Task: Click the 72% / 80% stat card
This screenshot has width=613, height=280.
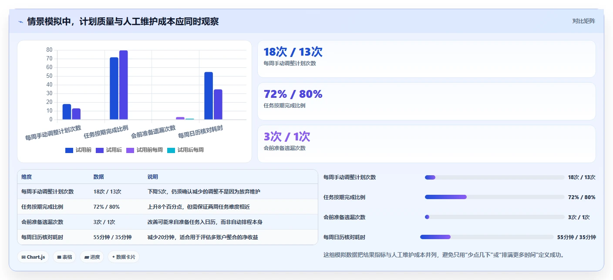Action: [427, 101]
